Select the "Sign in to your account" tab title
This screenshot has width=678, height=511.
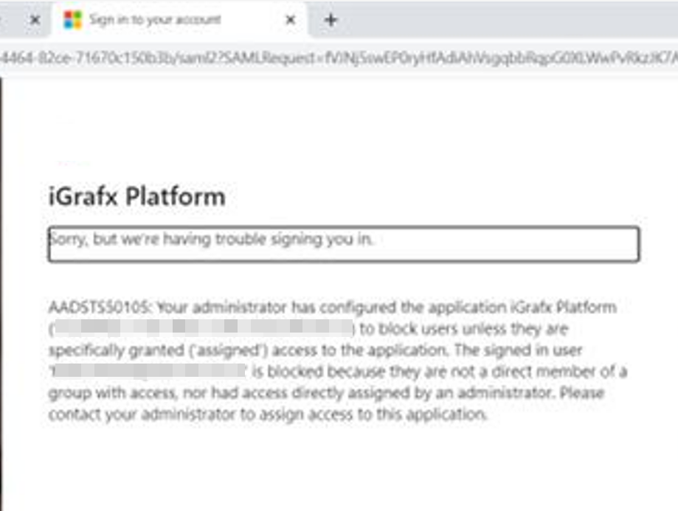point(155,20)
